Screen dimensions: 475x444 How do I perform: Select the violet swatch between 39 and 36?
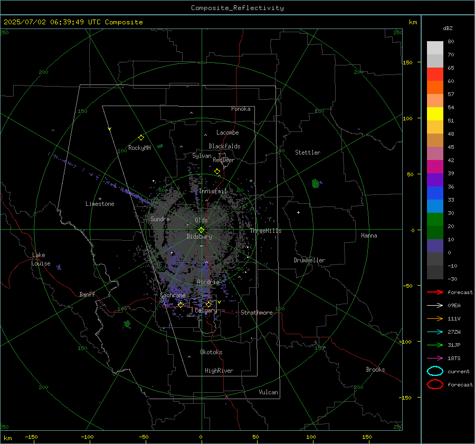coord(435,180)
